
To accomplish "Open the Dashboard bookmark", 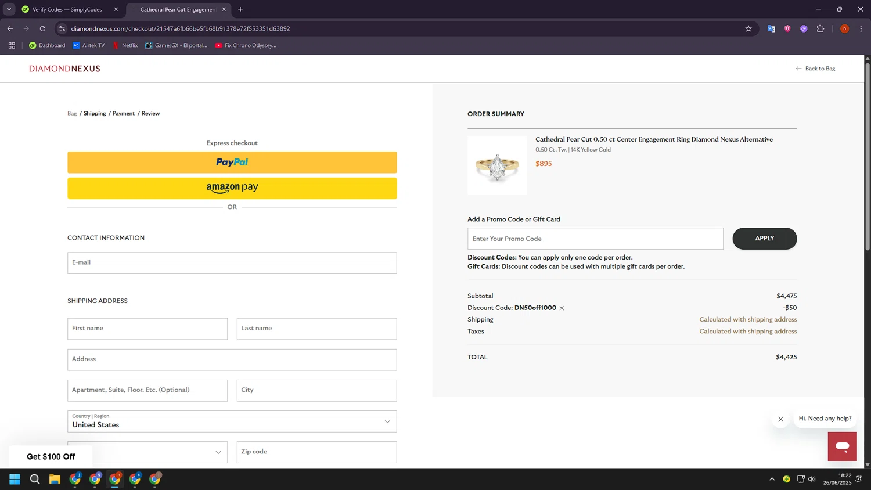I will (x=47, y=45).
